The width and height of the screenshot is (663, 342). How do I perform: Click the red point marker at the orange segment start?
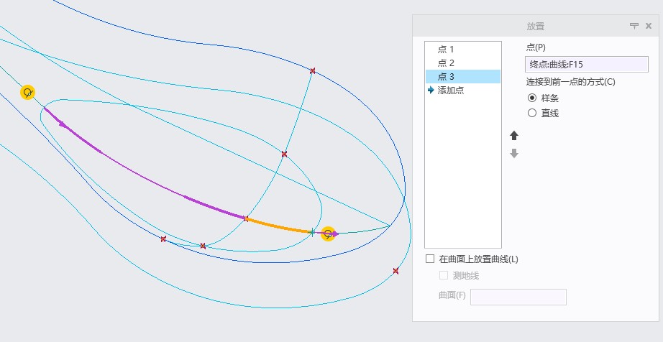tap(246, 218)
